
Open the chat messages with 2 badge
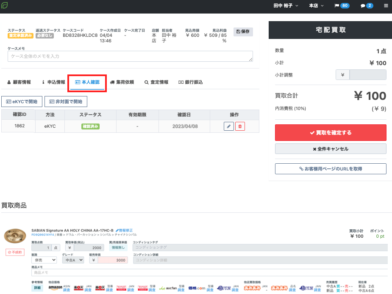pos(367,5)
